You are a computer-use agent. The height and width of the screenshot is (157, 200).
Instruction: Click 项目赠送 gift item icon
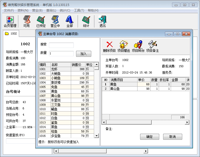pyautogui.click(x=124, y=46)
